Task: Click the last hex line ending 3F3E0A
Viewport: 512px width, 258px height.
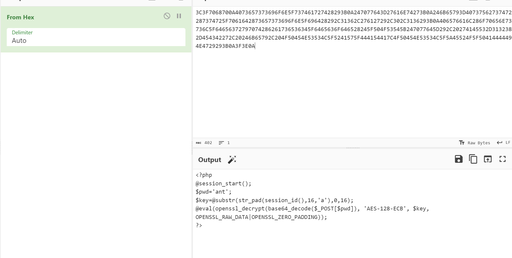Action: [x=225, y=46]
